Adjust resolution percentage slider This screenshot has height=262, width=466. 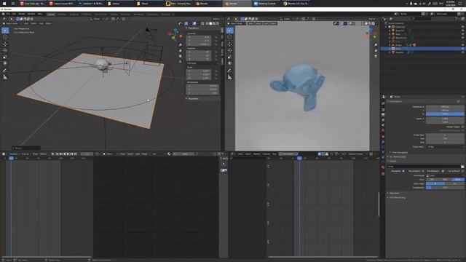tap(445, 114)
